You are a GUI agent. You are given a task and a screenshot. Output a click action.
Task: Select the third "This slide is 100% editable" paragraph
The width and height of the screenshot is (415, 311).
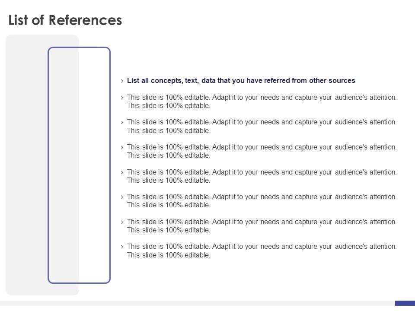point(262,151)
